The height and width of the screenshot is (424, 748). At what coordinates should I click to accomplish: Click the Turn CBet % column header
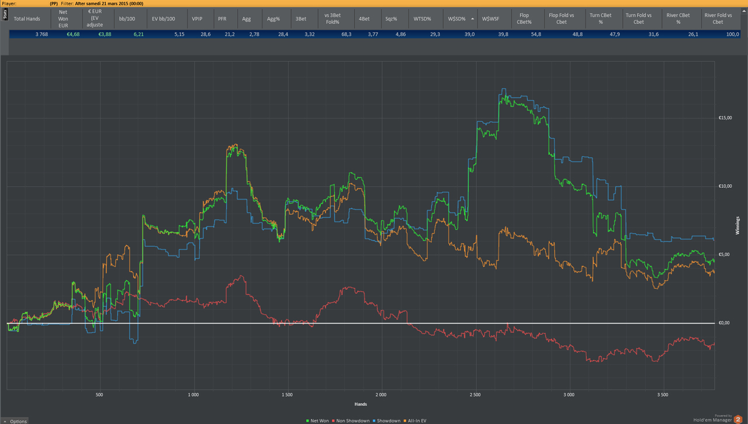point(604,19)
